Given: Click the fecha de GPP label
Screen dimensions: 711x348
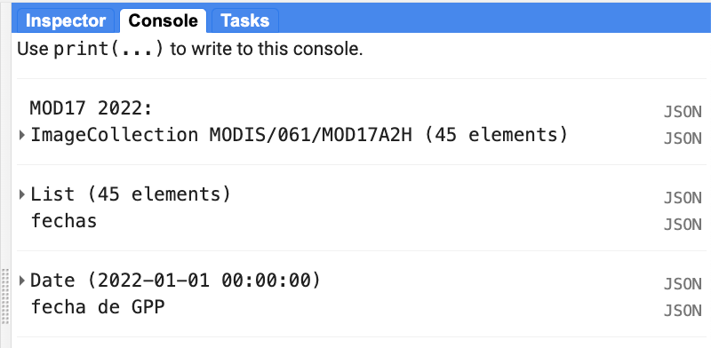Looking at the screenshot, I should point(98,307).
